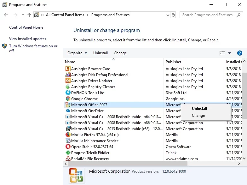Click the Opera Stable program icon
247x185 pixels.
[68, 147]
